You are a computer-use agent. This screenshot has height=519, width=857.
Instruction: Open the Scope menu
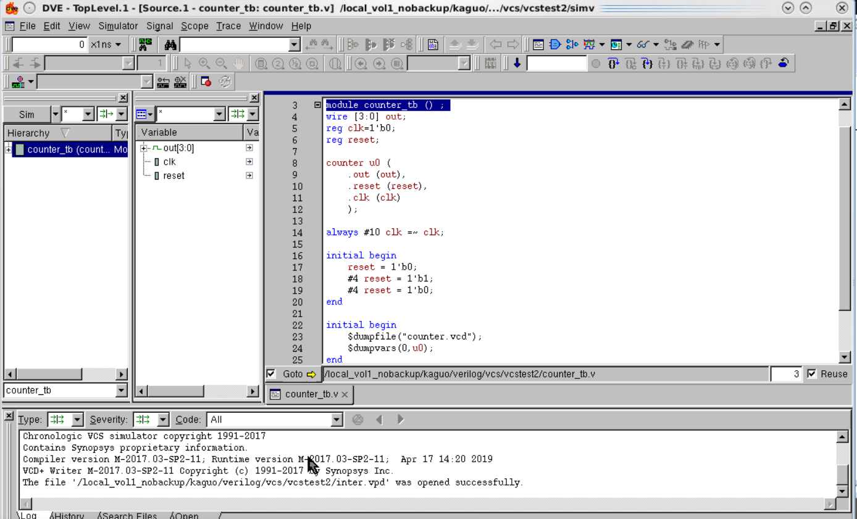coord(194,26)
